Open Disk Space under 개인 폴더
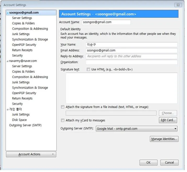 [19, 120]
